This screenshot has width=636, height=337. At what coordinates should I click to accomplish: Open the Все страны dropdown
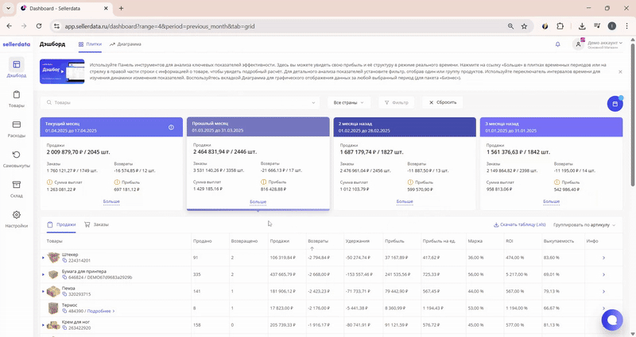(x=349, y=103)
